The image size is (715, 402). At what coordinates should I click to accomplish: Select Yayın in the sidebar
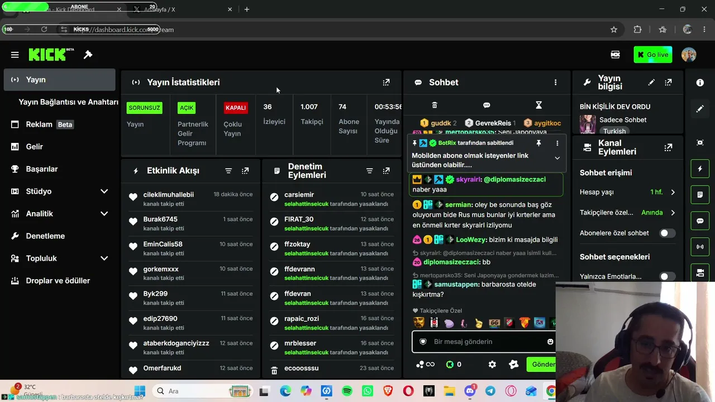(59, 80)
